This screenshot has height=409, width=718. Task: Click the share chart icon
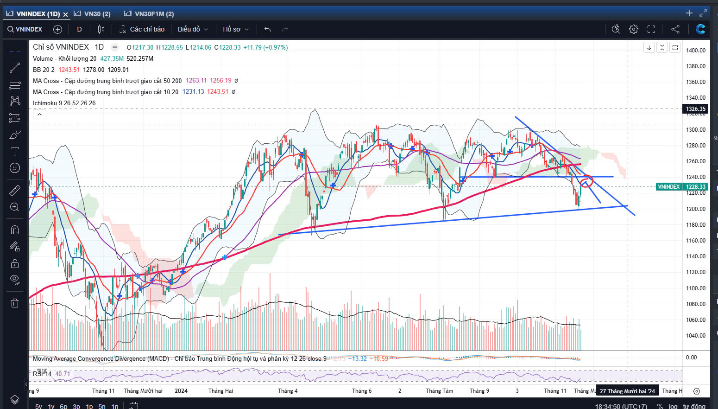click(675, 29)
